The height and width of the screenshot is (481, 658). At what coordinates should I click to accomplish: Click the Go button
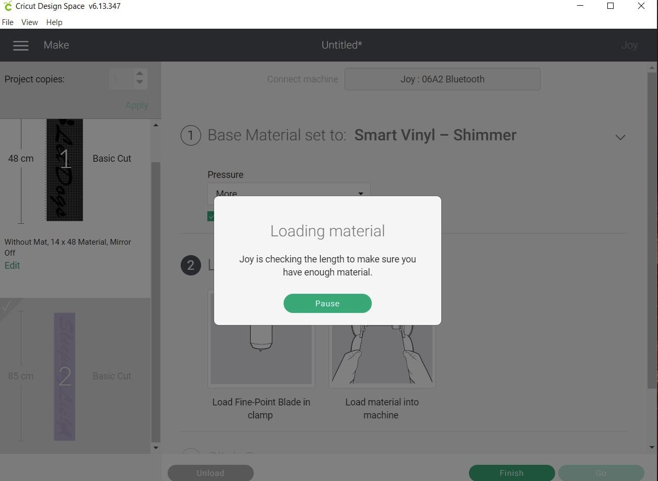tap(601, 473)
